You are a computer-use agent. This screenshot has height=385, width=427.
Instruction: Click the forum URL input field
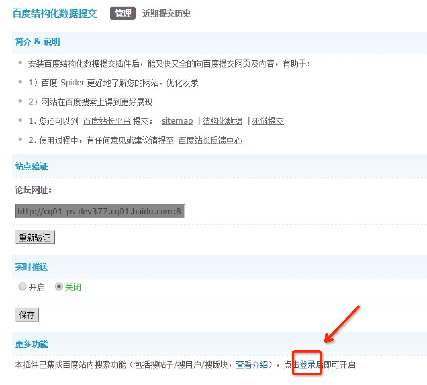coord(100,211)
